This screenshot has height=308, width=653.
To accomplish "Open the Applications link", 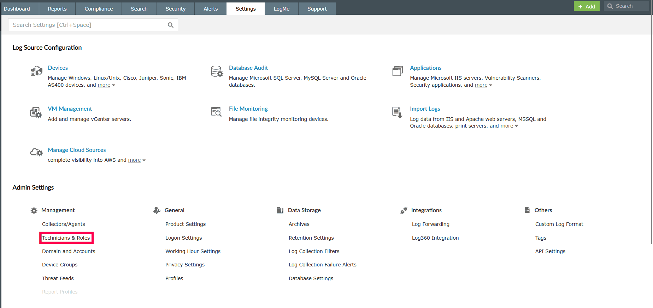I will [426, 68].
